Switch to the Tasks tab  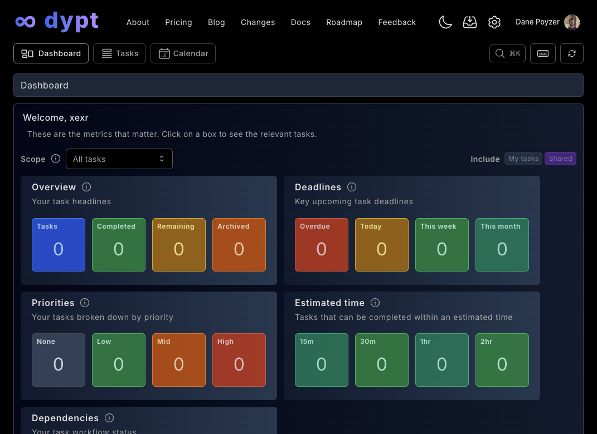pyautogui.click(x=120, y=53)
